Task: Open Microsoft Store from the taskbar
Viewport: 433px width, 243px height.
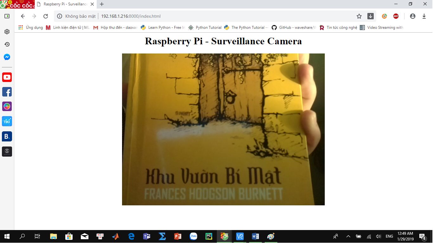Action: point(69,236)
